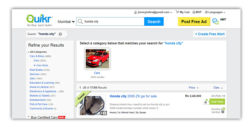Click the MSP calculator icon

194,12
